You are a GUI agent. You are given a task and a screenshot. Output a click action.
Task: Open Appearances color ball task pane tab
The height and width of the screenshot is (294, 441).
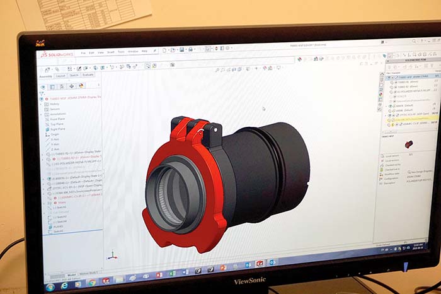[381, 95]
